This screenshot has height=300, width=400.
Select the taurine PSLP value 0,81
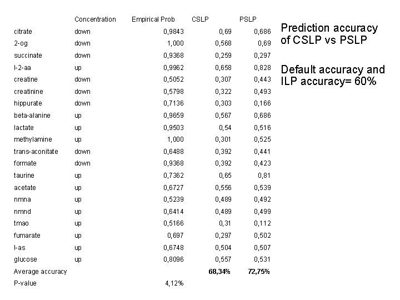[264, 176]
